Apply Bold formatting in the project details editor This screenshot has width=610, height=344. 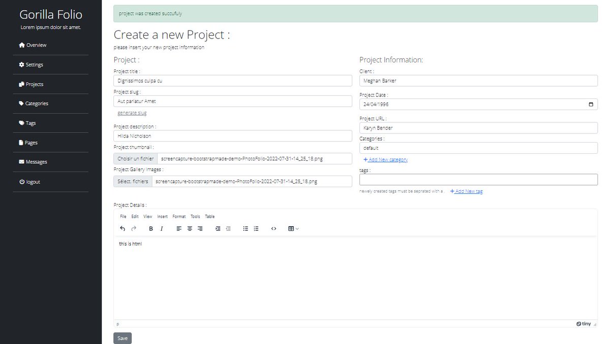click(150, 228)
